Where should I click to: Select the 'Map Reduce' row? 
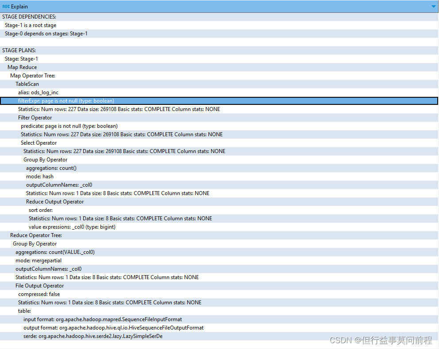pyautogui.click(x=219, y=67)
